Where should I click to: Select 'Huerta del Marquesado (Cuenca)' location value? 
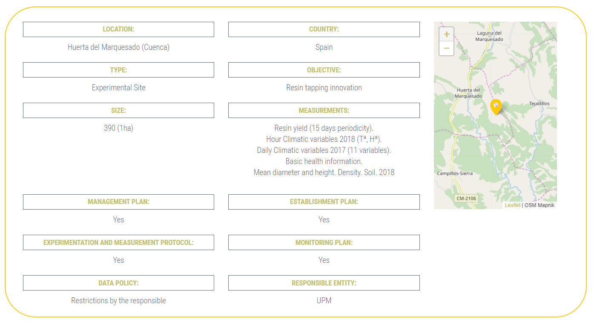point(118,47)
